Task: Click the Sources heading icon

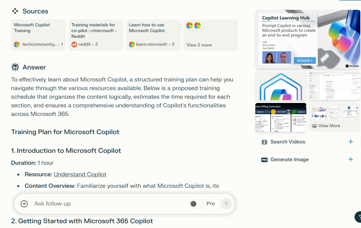Action: pos(15,11)
